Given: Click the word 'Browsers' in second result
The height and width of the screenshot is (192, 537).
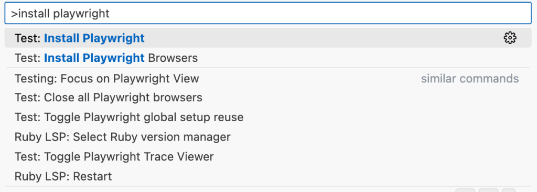Looking at the screenshot, I should tap(173, 58).
